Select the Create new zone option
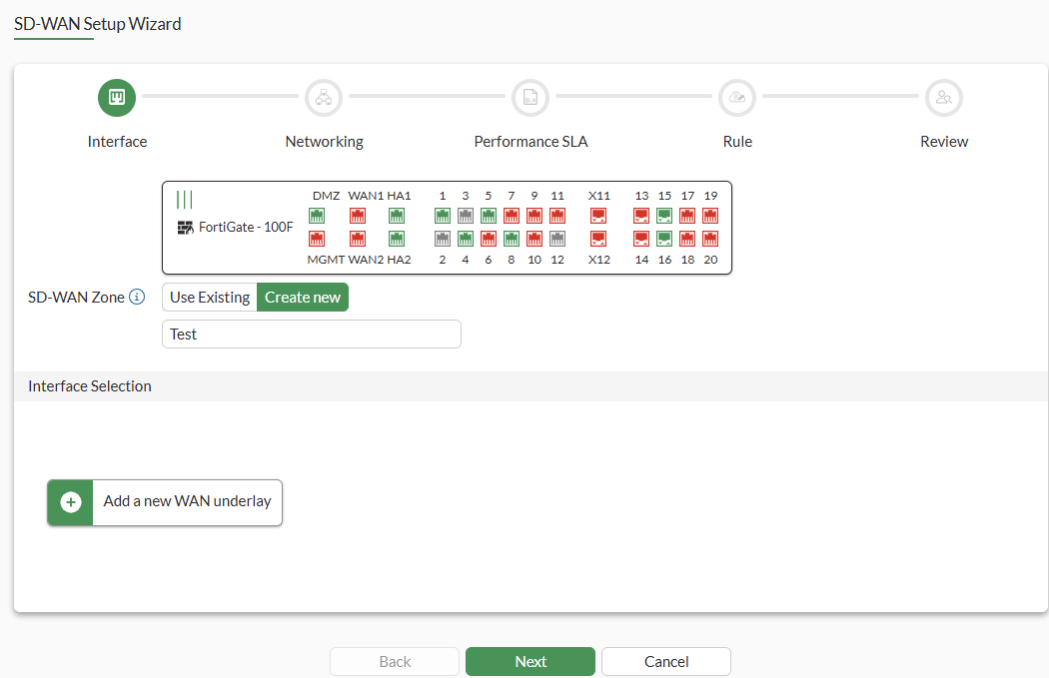The image size is (1049, 678). coord(303,297)
